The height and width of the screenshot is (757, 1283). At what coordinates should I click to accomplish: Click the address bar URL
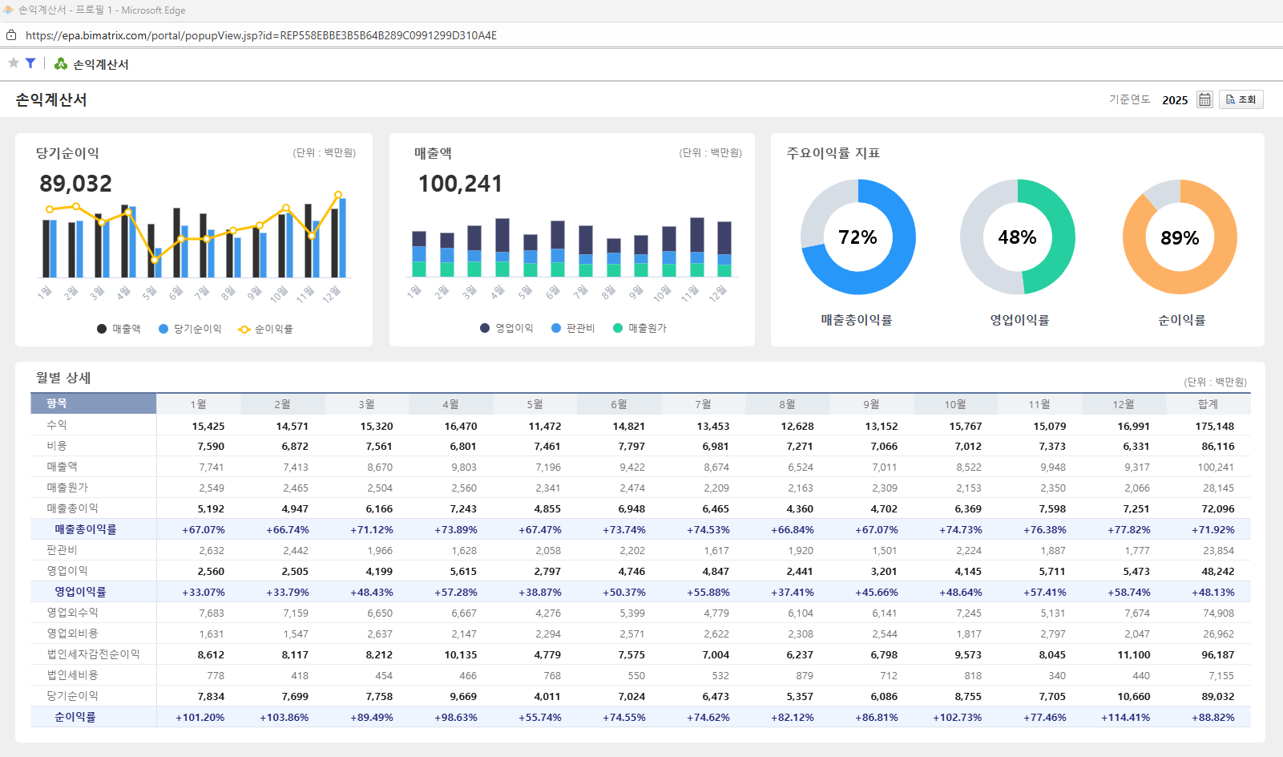click(x=261, y=35)
